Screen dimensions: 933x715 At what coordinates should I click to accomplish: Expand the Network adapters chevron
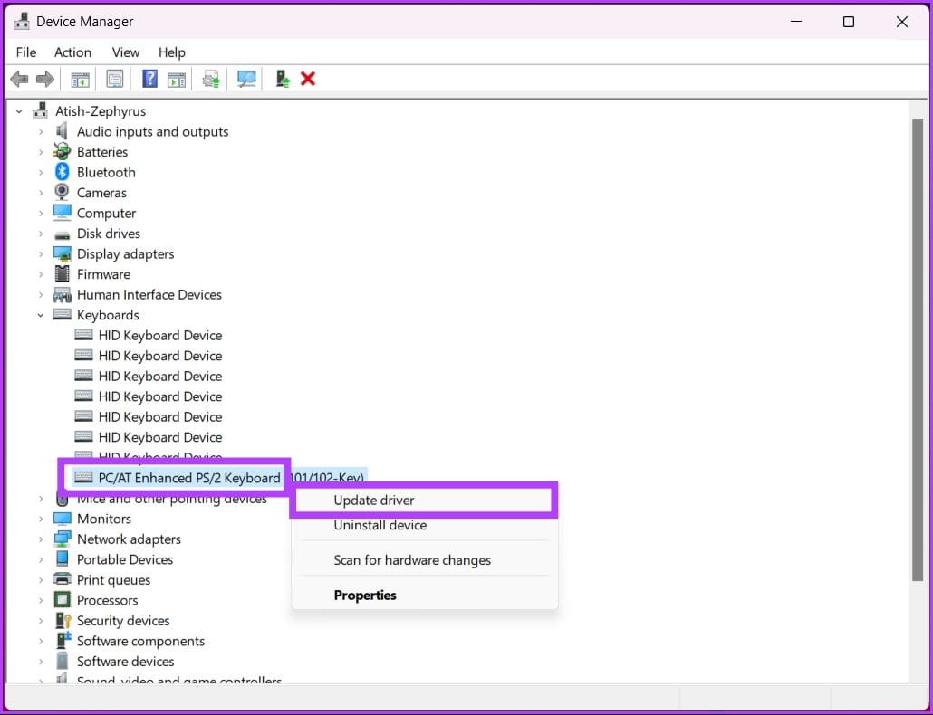[41, 539]
